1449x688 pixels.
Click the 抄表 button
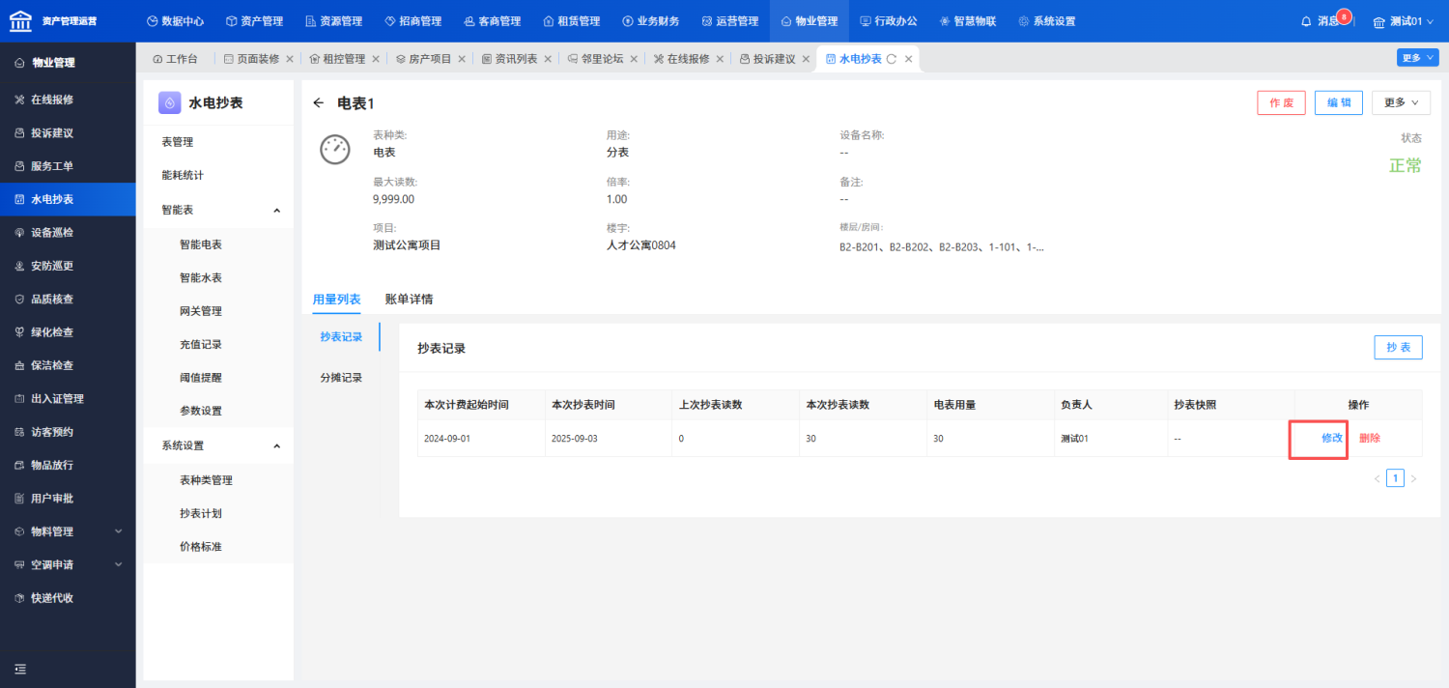[x=1398, y=348]
